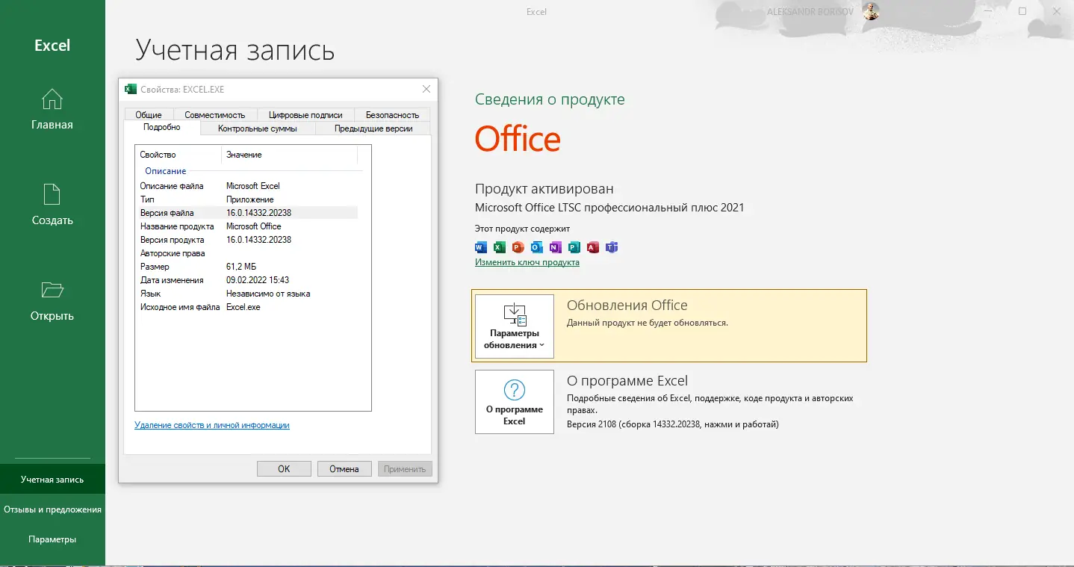The width and height of the screenshot is (1074, 567).
Task: Select the Язык property row
Action: click(247, 294)
